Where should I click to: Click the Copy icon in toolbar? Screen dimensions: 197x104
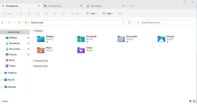pos(30,13)
